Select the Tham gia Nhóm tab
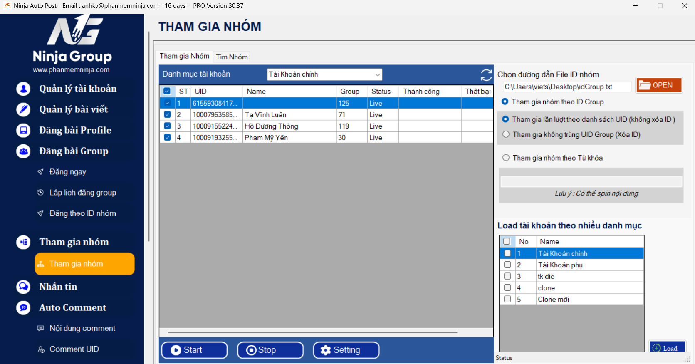The width and height of the screenshot is (695, 364). (x=184, y=56)
